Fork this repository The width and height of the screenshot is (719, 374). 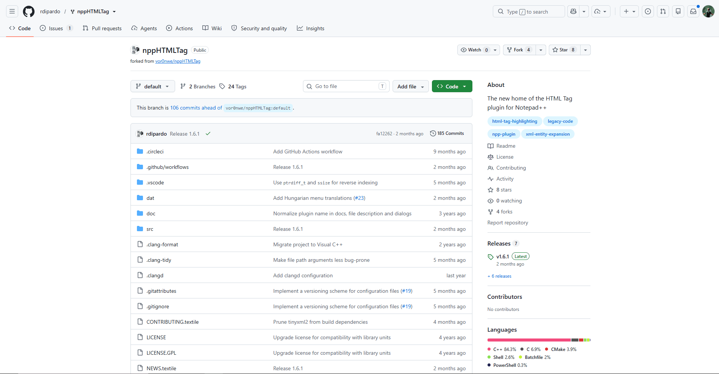point(519,50)
